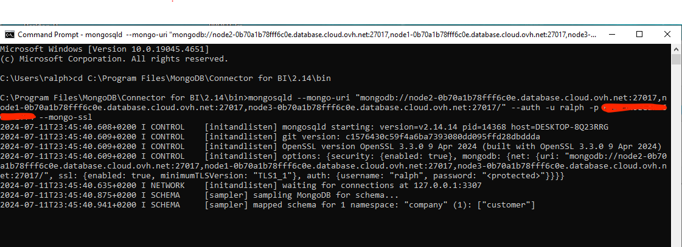Click the window title bar text
The image size is (682, 247).
click(304, 34)
